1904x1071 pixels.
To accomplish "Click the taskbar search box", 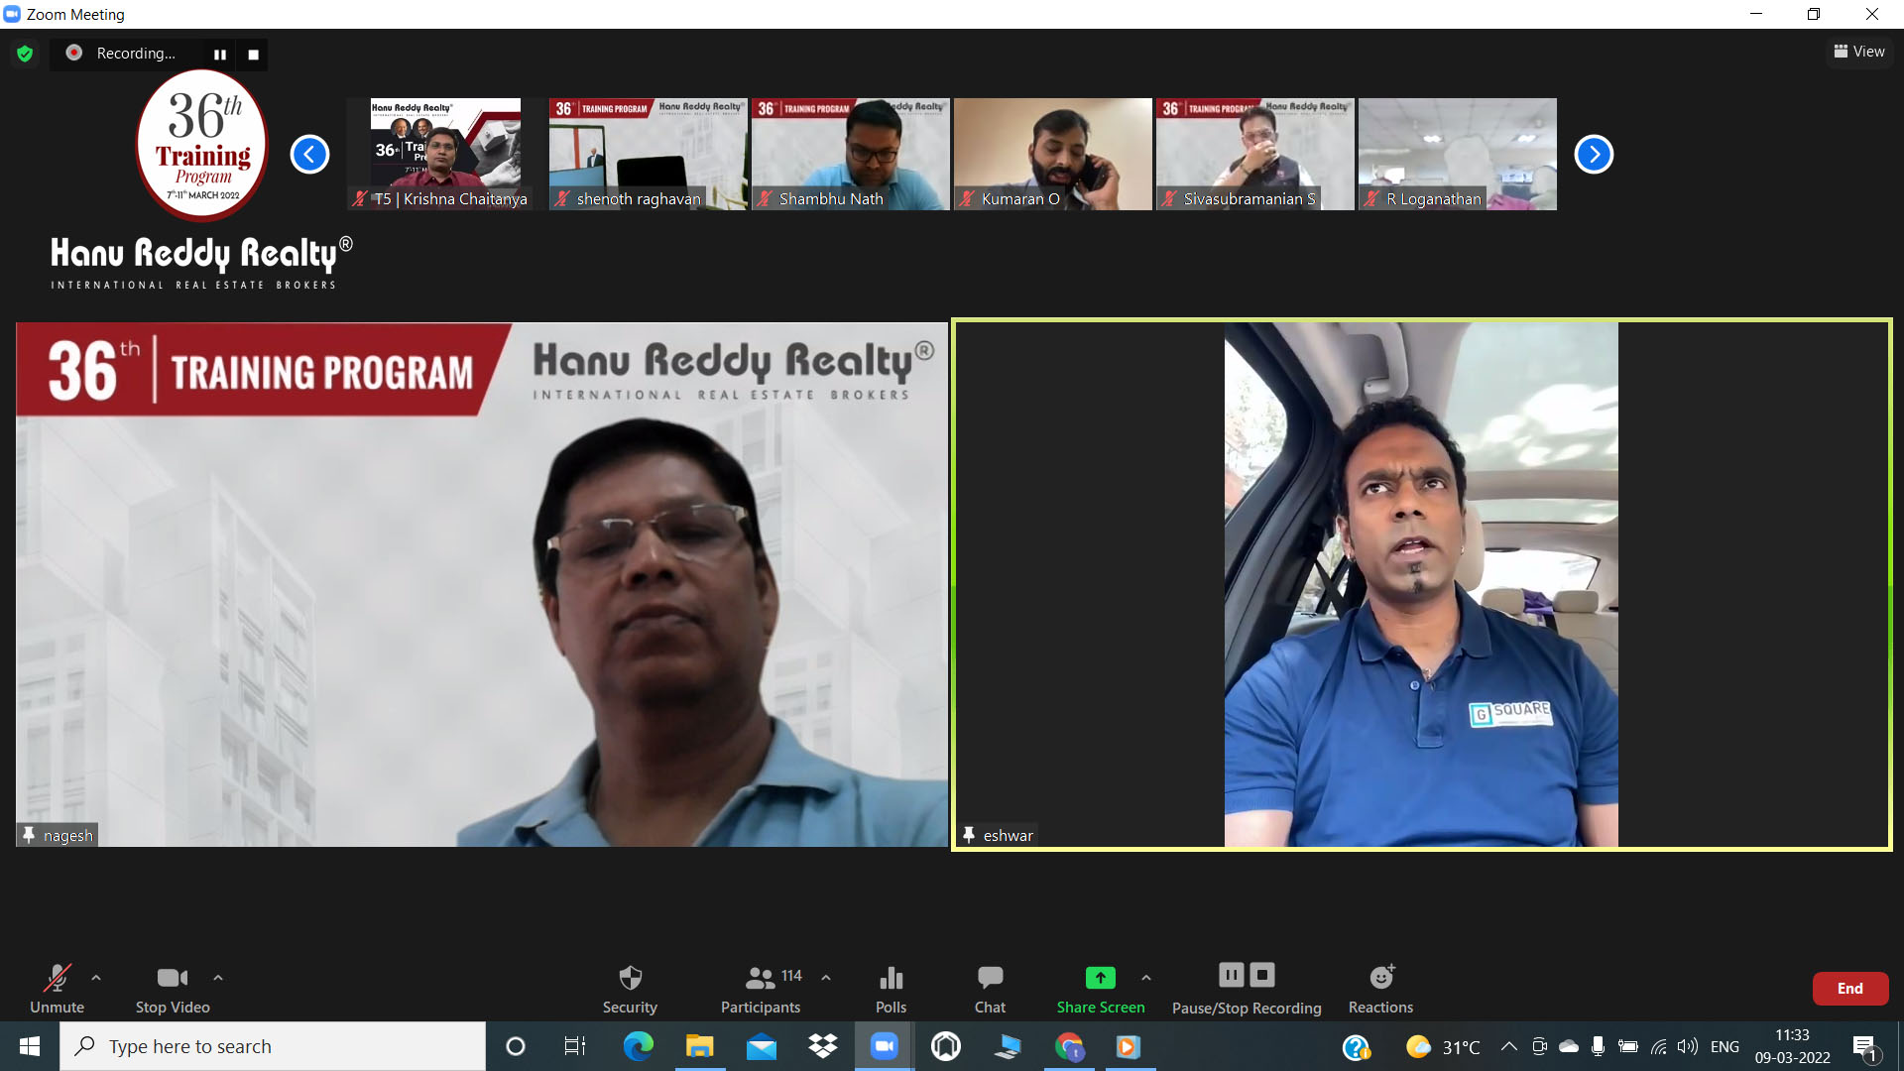I will 273,1046.
